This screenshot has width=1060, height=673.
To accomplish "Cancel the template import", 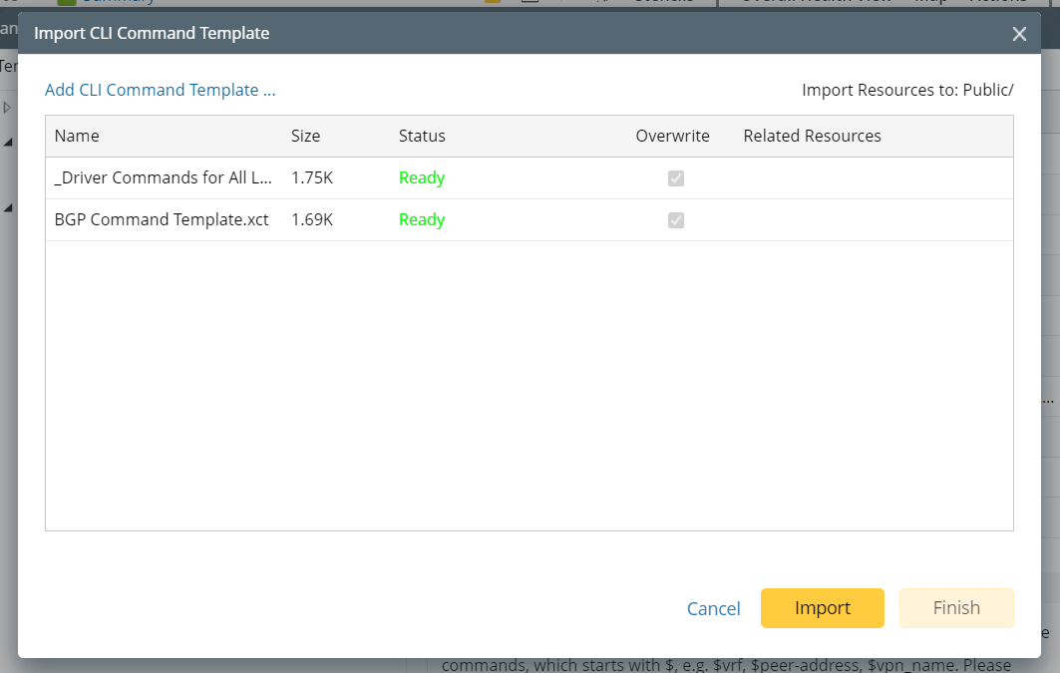I will [713, 608].
